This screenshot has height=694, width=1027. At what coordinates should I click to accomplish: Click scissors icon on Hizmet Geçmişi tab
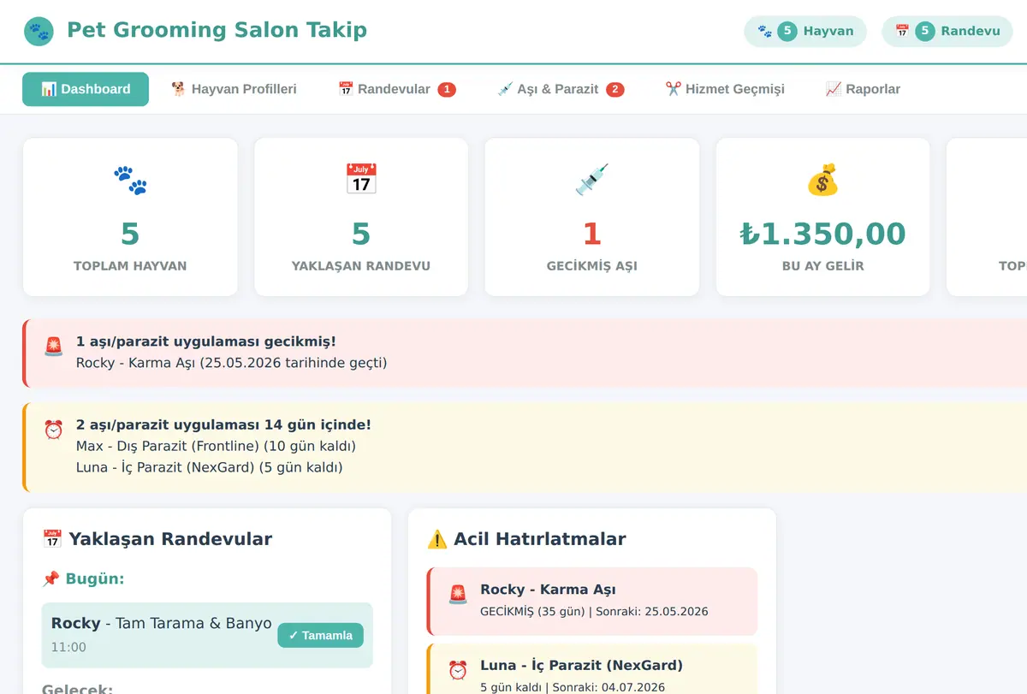[674, 89]
